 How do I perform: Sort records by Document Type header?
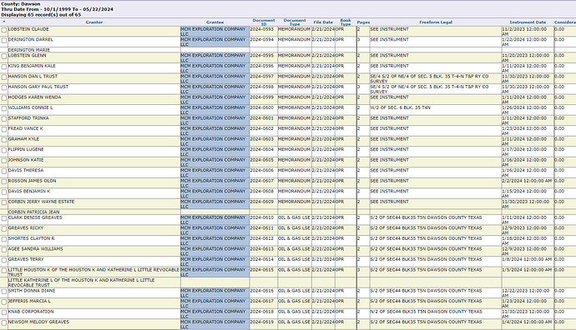point(295,22)
